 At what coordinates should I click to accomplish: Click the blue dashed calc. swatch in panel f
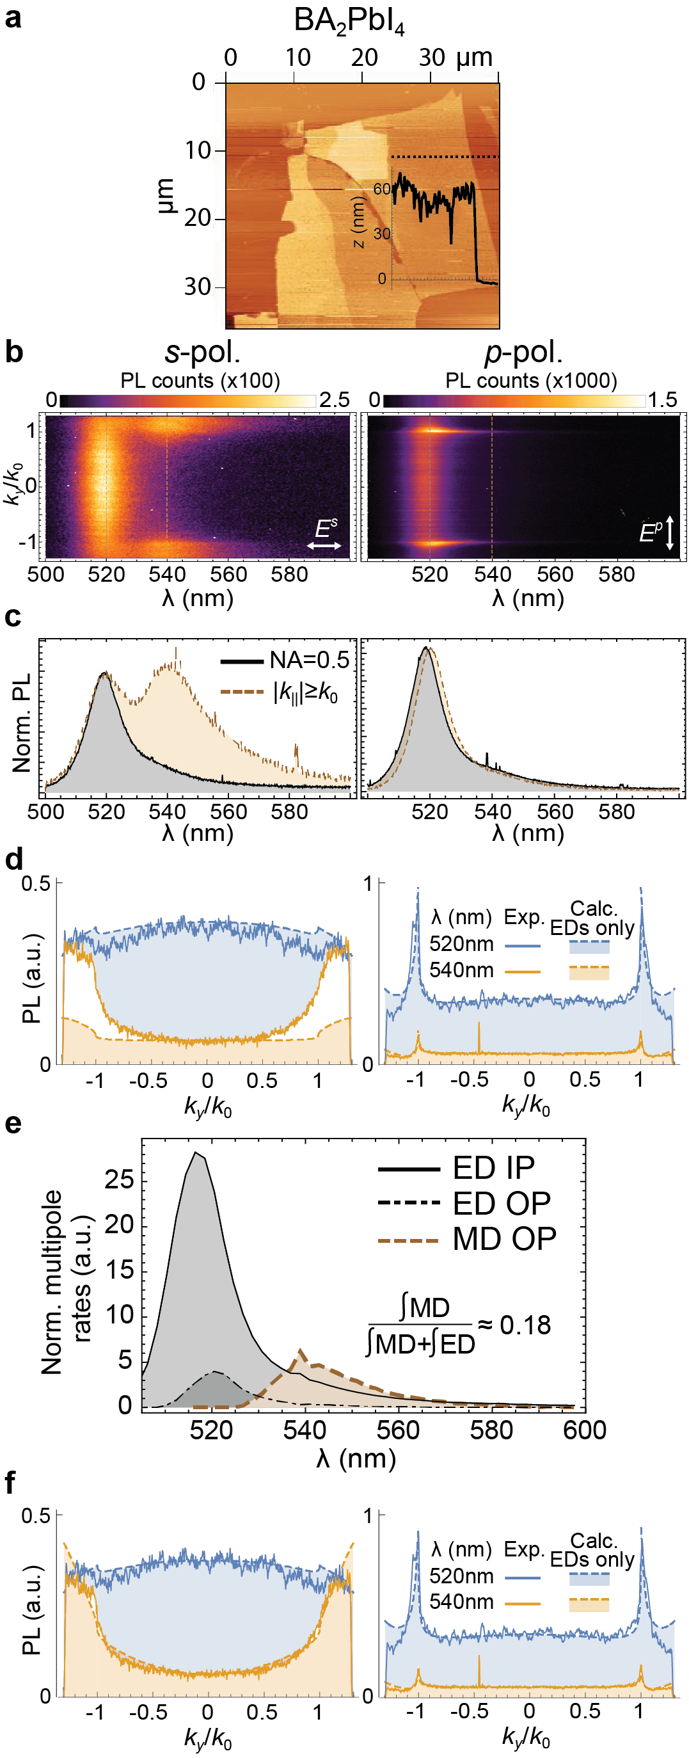(589, 1579)
